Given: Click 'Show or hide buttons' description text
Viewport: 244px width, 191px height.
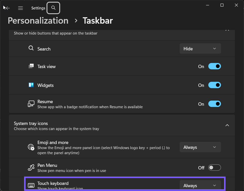Looking at the screenshot, I should click(55, 33).
